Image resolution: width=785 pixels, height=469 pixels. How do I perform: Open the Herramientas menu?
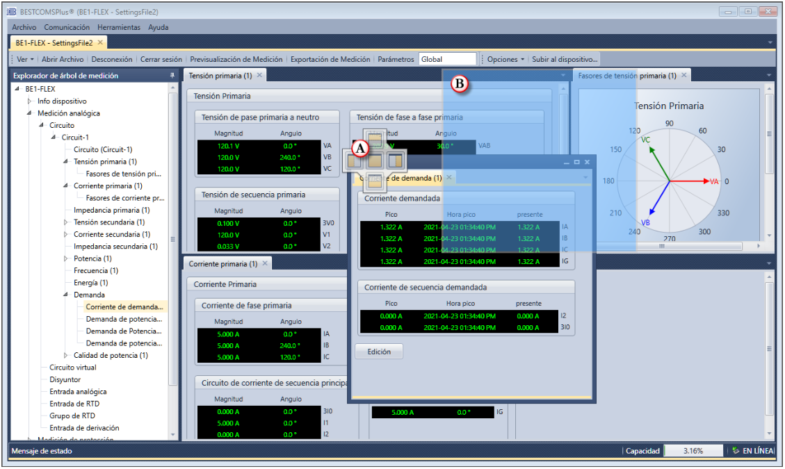pos(120,27)
